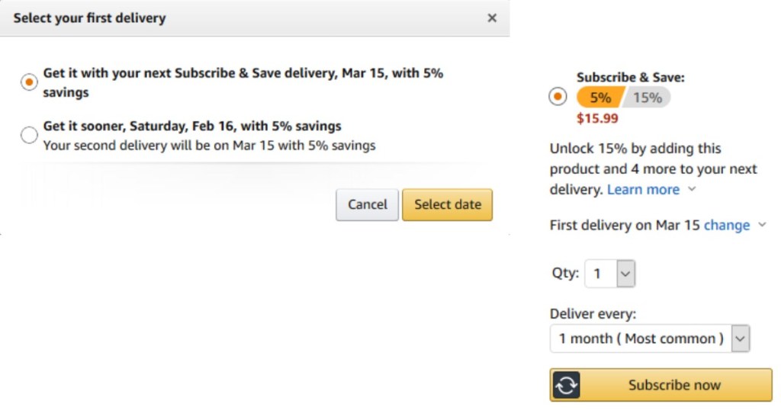Click the $15.99 subscription price
This screenshot has width=781, height=410.
tap(597, 118)
